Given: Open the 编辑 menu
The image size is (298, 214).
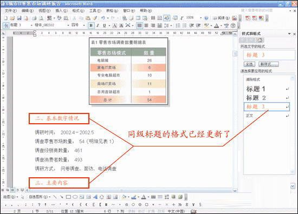Looking at the screenshot, I should [28, 11].
